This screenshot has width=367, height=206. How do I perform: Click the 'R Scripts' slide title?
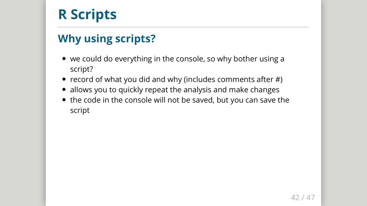click(87, 15)
